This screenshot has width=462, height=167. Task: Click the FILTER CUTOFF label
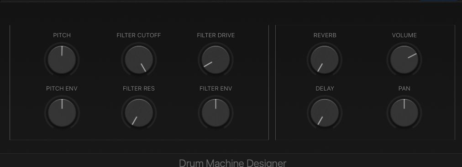(139, 35)
